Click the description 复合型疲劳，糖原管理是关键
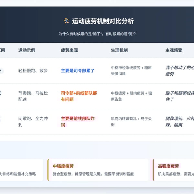194x194 pixels. click(93, 174)
